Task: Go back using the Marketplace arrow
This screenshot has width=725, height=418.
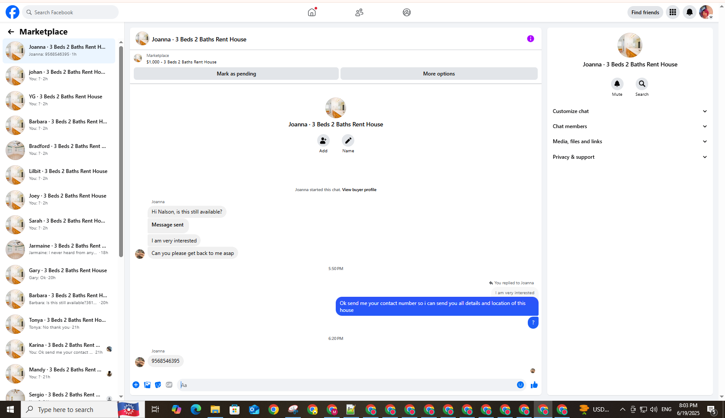Action: click(11, 31)
